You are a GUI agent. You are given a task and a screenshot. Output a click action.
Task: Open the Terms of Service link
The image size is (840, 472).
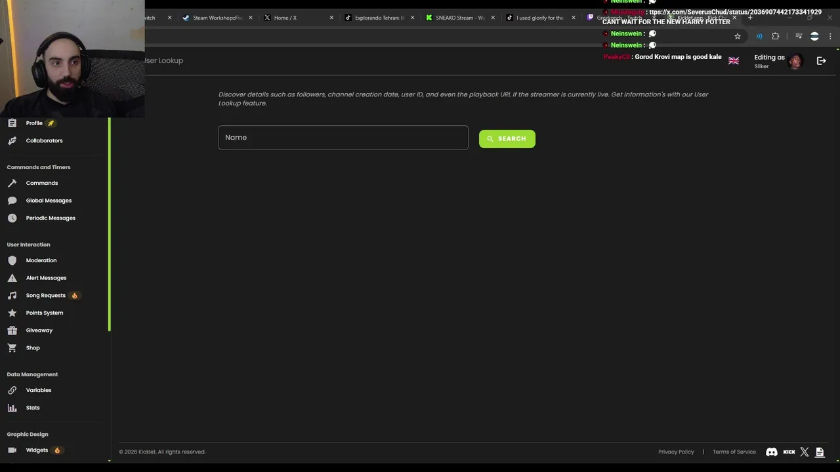tap(734, 452)
